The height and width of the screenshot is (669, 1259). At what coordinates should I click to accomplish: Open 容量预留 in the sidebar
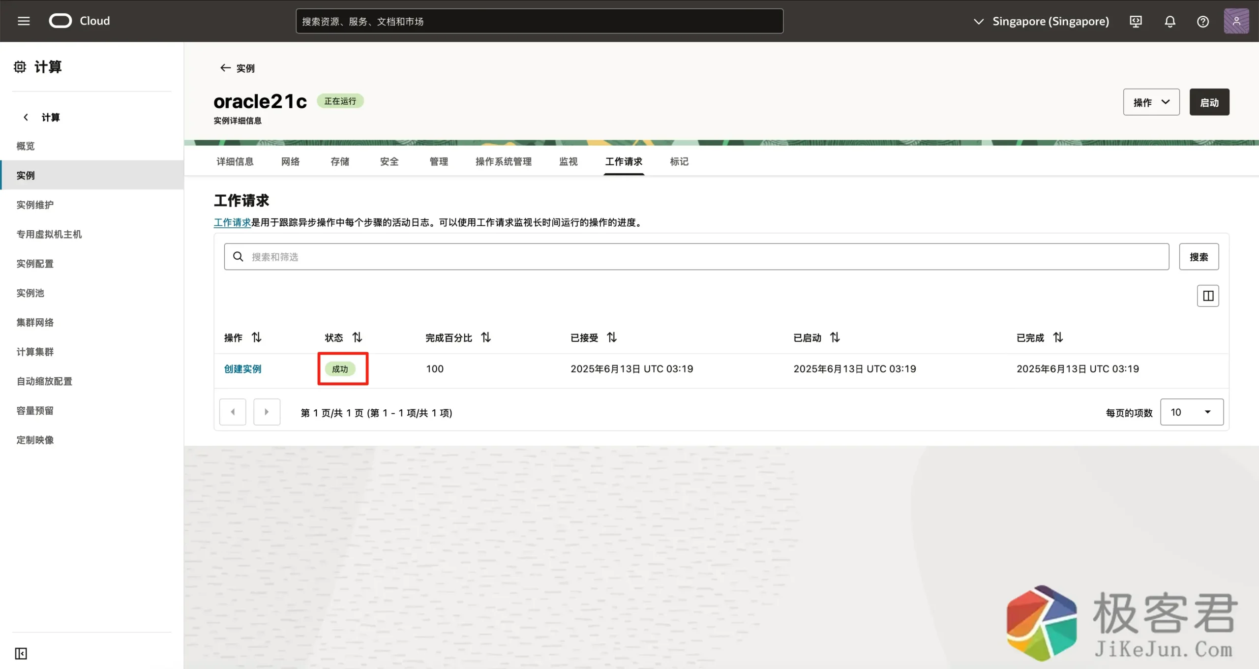click(x=92, y=410)
